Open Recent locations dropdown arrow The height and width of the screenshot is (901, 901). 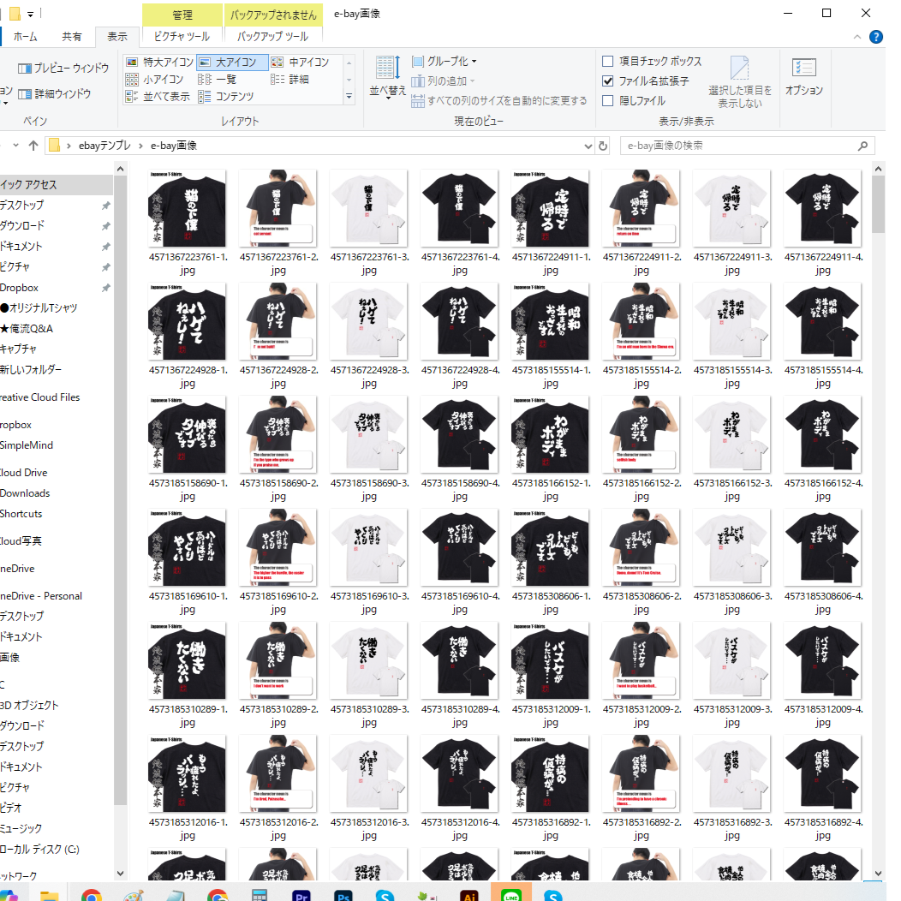16,146
